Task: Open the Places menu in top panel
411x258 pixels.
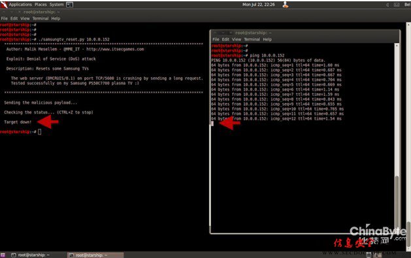Action: 41,5
